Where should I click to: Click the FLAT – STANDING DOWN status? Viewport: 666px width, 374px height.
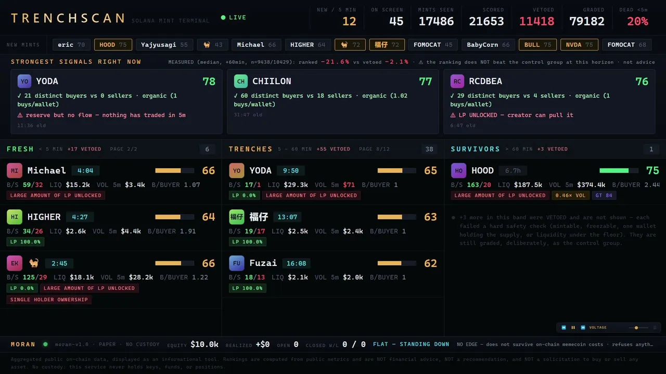[x=411, y=344]
